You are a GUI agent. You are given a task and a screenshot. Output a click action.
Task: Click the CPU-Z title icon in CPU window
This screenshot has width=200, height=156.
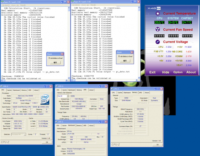click(x=1, y=86)
